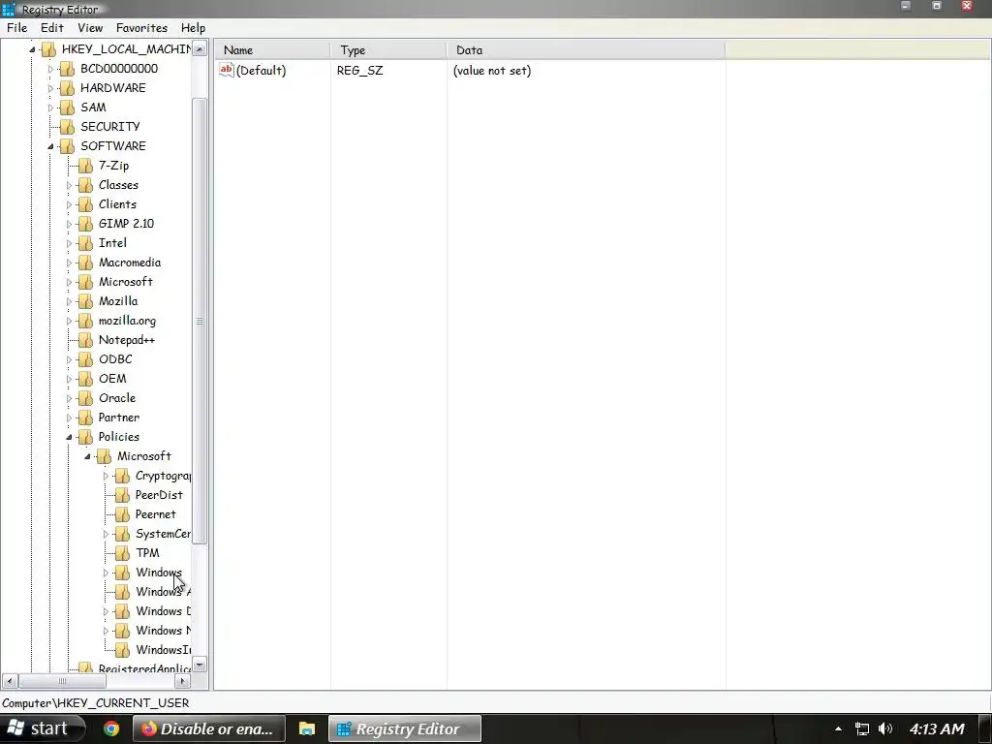Select the PeerDist folder icon
Image resolution: width=992 pixels, height=744 pixels.
[x=122, y=495]
